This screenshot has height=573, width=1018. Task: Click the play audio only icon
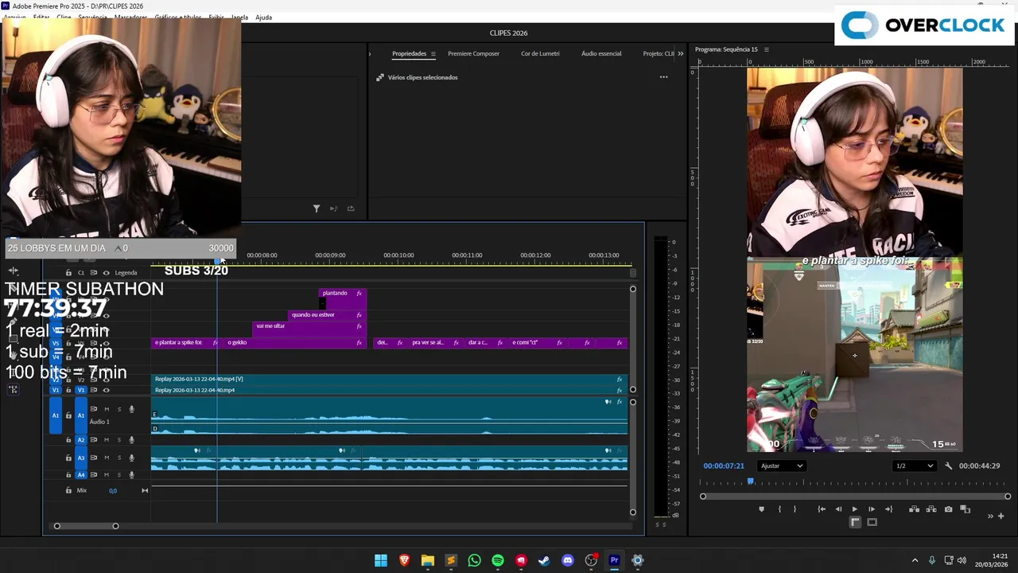333,209
